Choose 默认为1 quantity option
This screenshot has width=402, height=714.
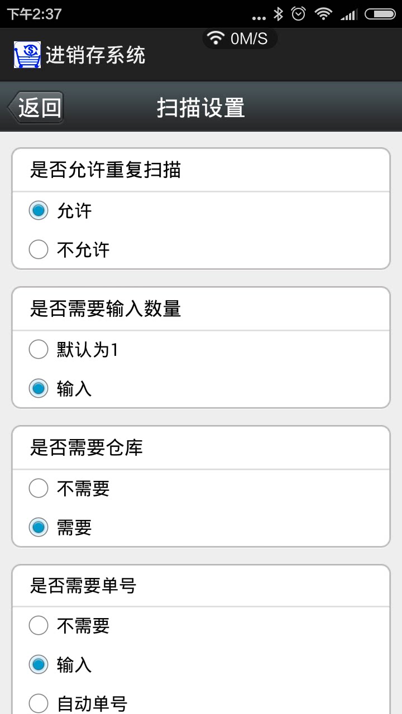(x=39, y=350)
